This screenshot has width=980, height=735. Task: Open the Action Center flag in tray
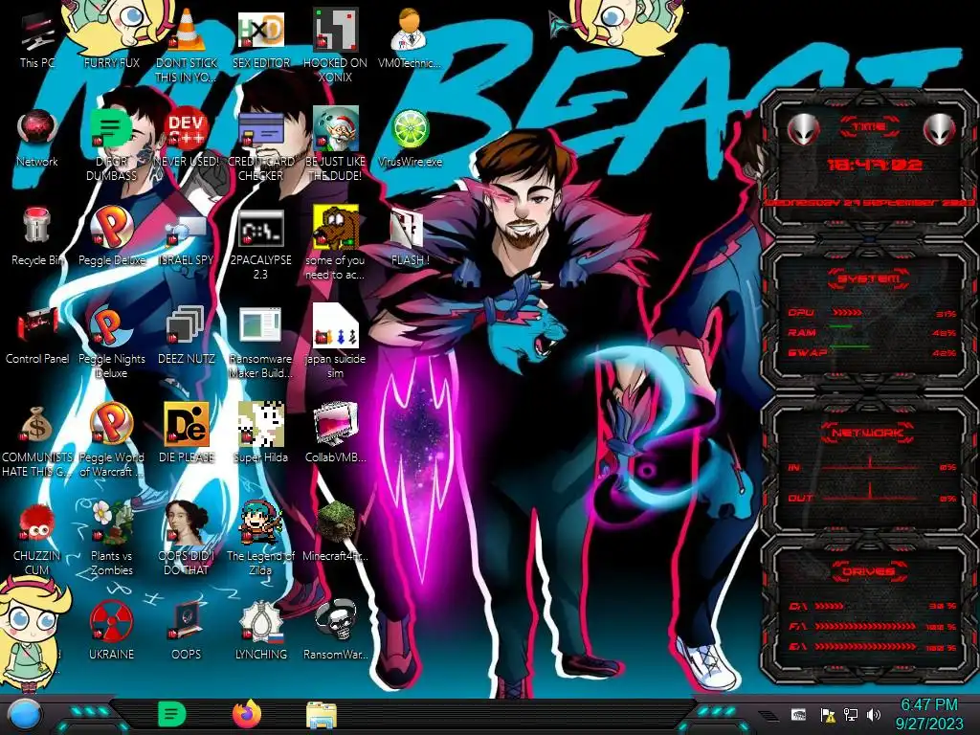(x=828, y=715)
